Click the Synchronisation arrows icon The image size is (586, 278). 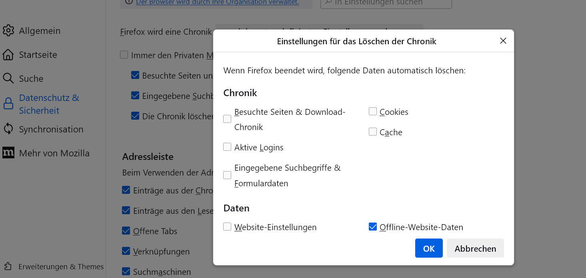(x=8, y=129)
